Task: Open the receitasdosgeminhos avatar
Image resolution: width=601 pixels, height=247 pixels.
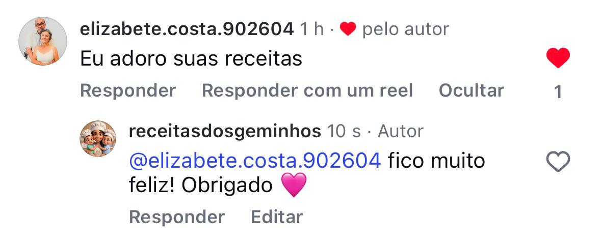Action: 98,138
